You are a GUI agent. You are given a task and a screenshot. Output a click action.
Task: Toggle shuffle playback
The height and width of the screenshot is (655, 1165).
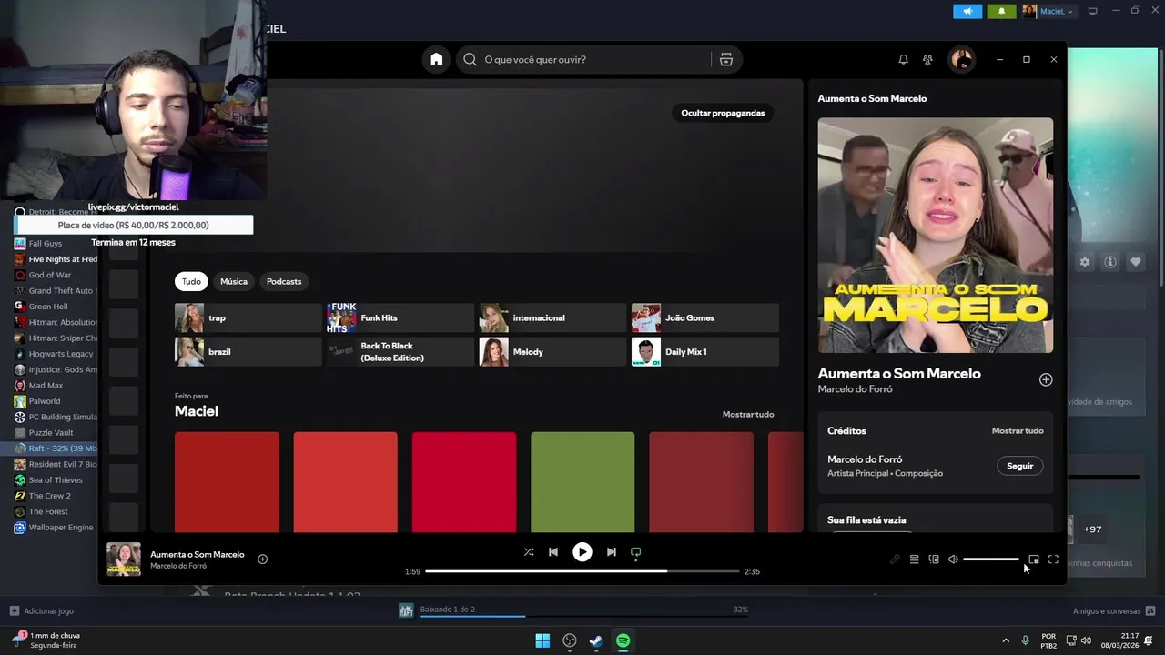(529, 551)
